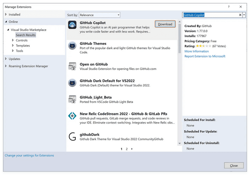
Task: Rate using the rating stars
Action: (x=203, y=46)
